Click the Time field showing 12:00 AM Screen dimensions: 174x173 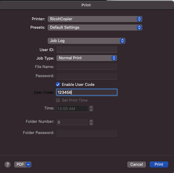[x=72, y=109]
